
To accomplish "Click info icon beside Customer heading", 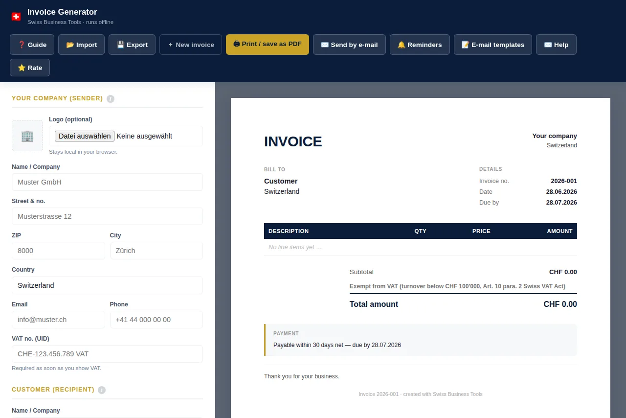I will point(102,390).
